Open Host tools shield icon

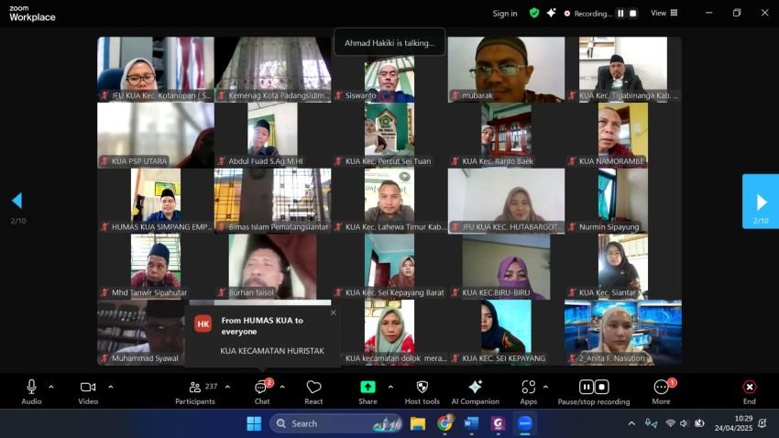422,388
